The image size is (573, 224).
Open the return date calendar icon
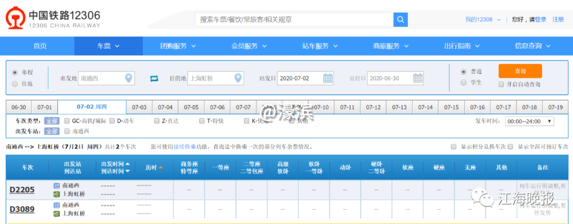pos(418,78)
